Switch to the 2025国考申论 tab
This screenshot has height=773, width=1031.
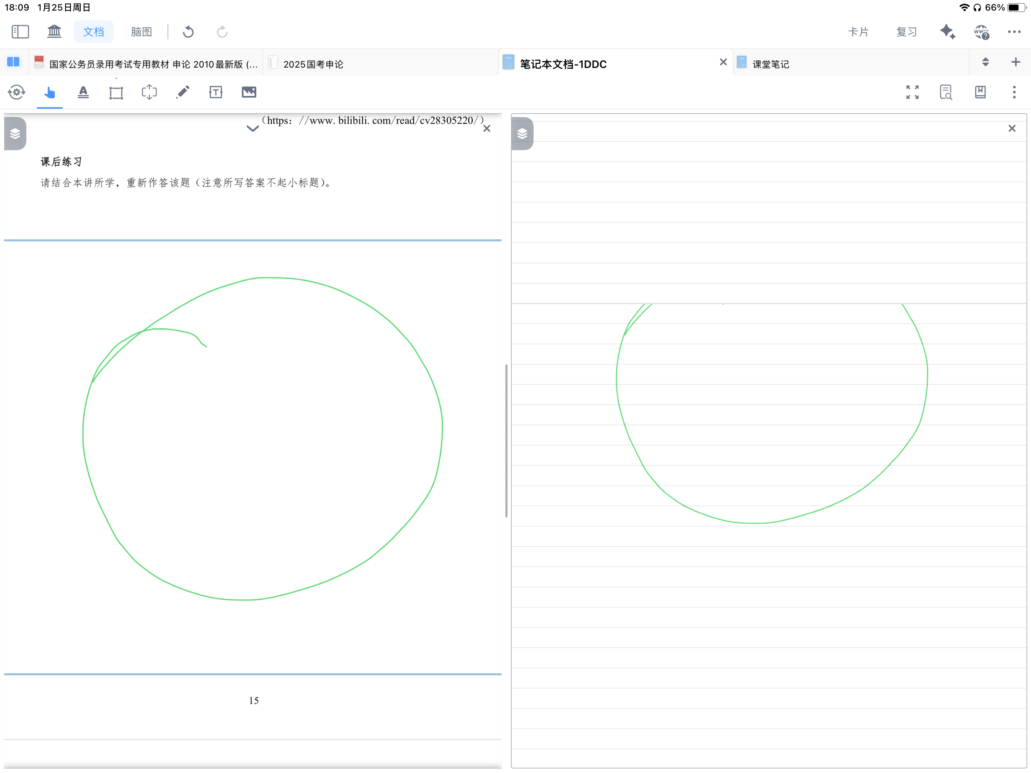click(x=313, y=64)
